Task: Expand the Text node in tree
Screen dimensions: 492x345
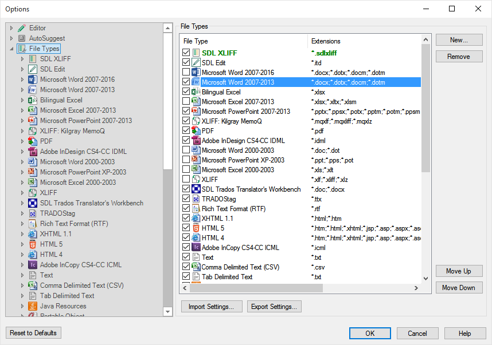Action: (x=22, y=275)
